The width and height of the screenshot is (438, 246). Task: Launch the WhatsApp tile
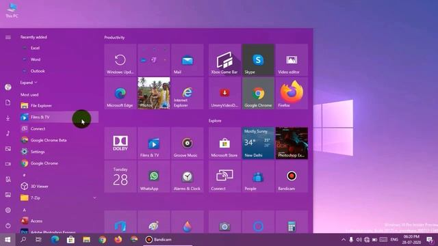154,176
